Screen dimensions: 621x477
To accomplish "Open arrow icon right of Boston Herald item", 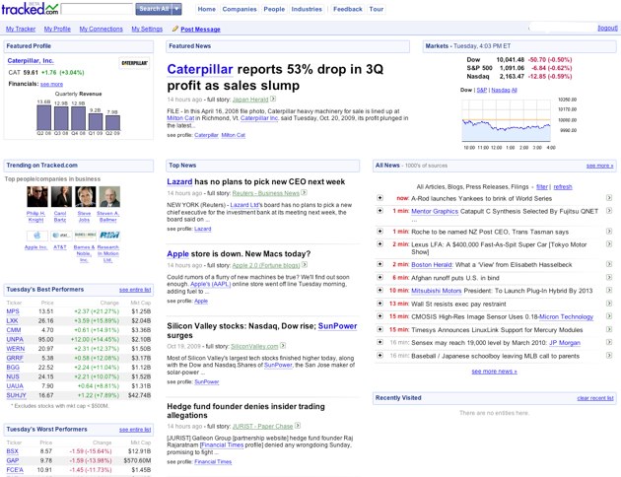I will [x=609, y=264].
